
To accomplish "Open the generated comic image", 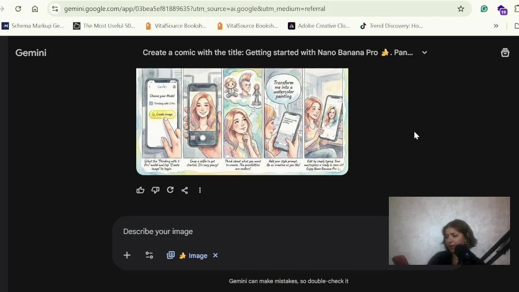I will [242, 121].
